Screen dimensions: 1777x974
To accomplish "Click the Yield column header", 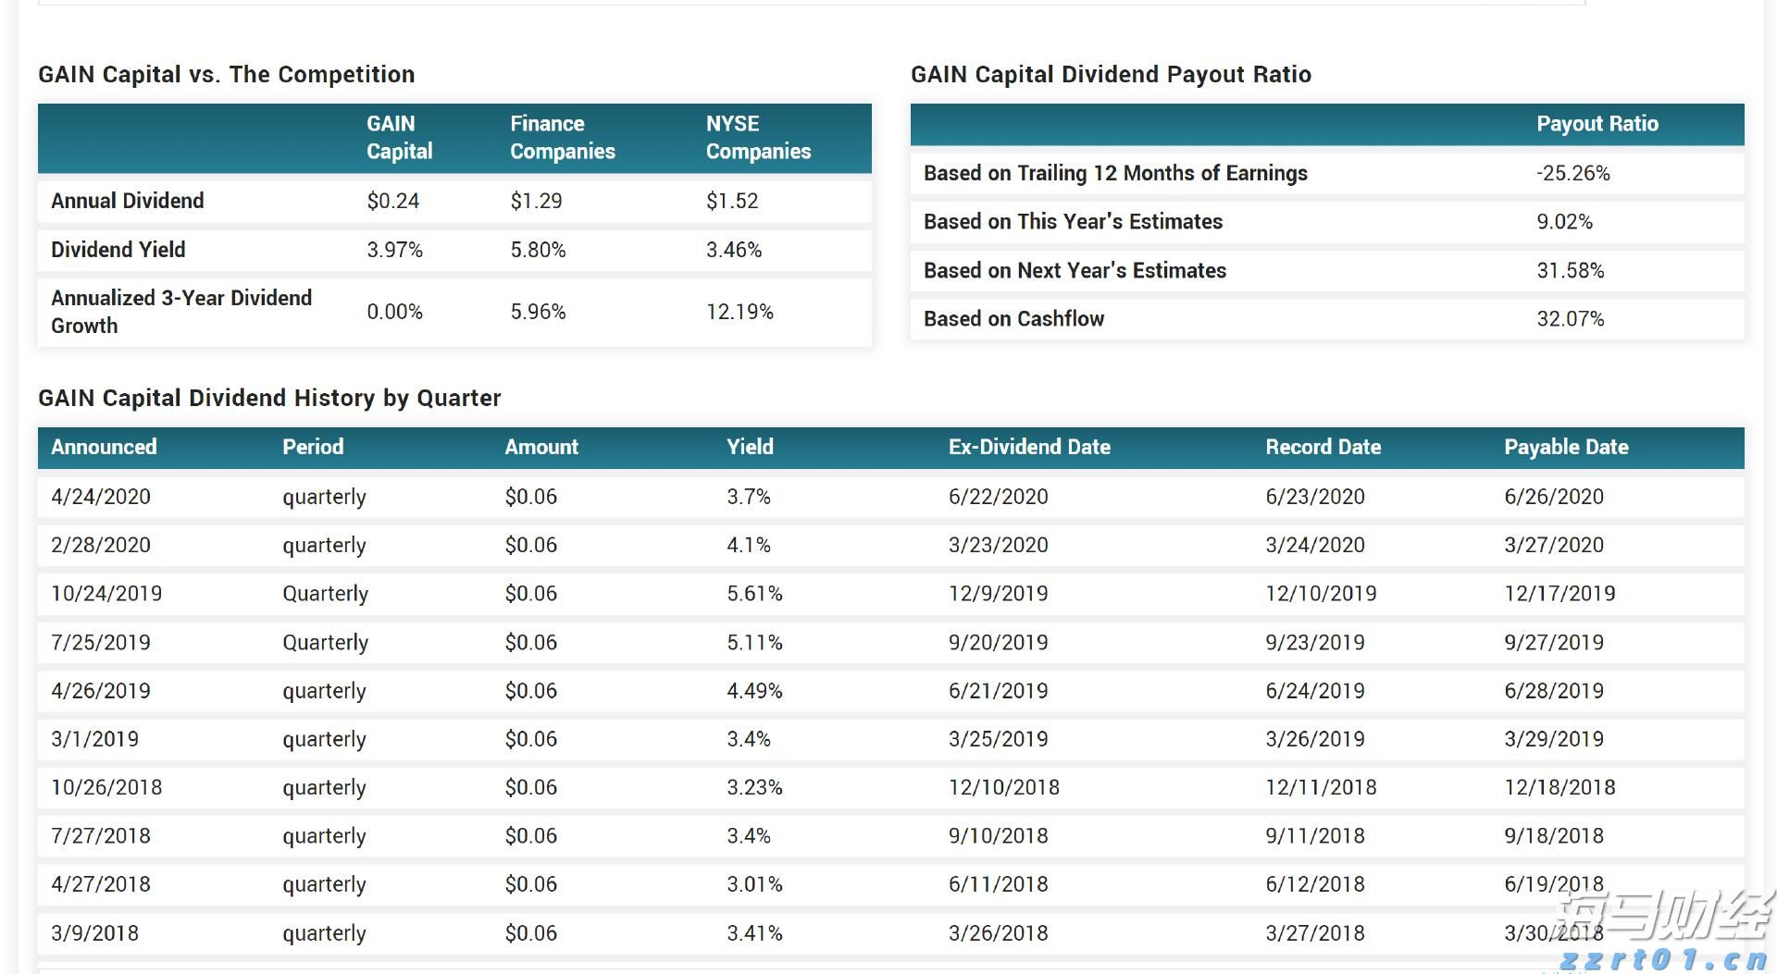I will pyautogui.click(x=750, y=448).
